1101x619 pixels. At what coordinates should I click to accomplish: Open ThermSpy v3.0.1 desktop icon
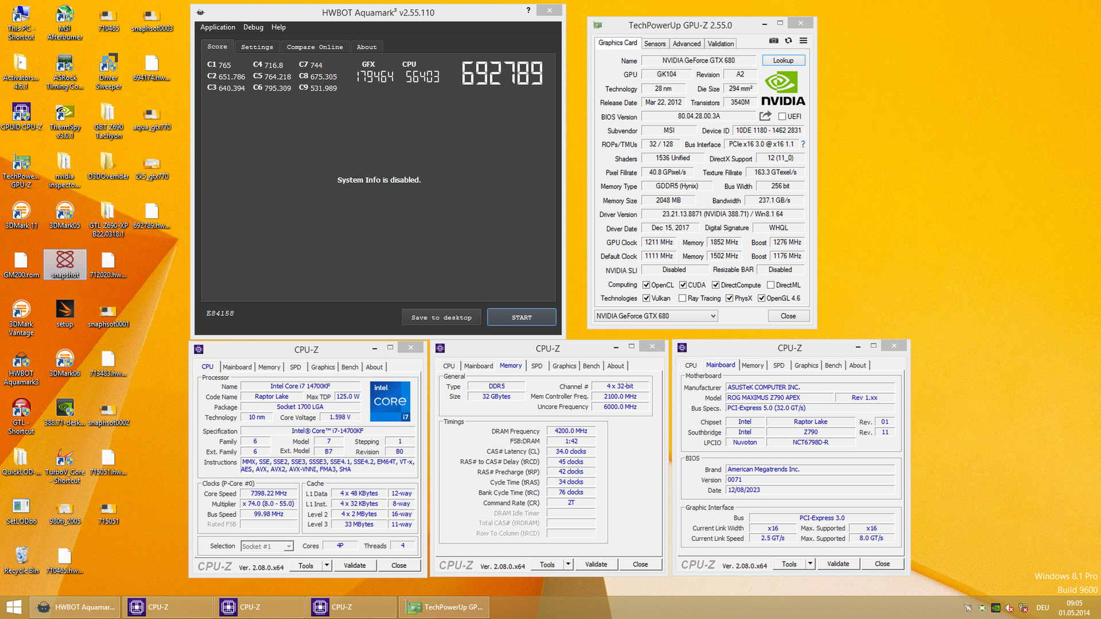coord(65,122)
